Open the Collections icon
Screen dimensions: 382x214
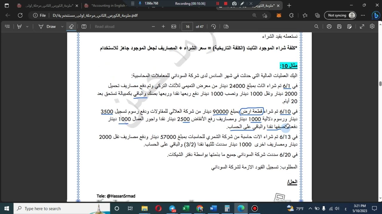[x=318, y=15]
